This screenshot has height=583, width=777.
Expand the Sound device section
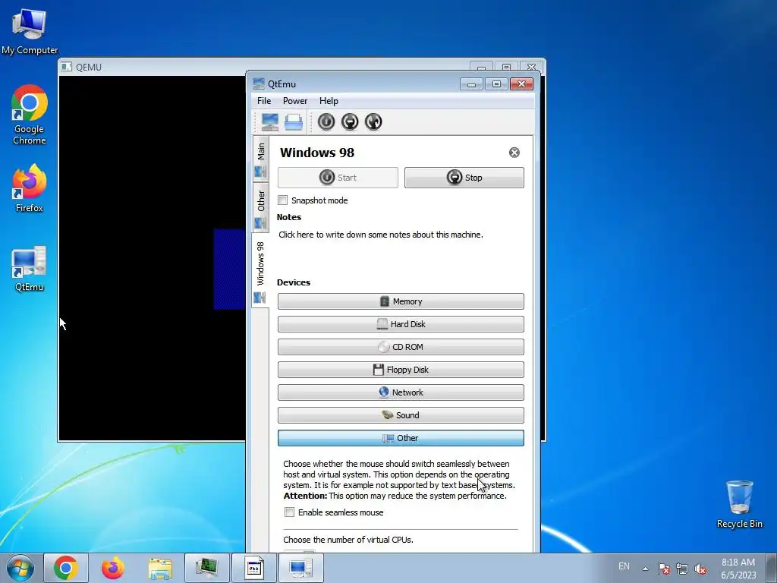[401, 415]
